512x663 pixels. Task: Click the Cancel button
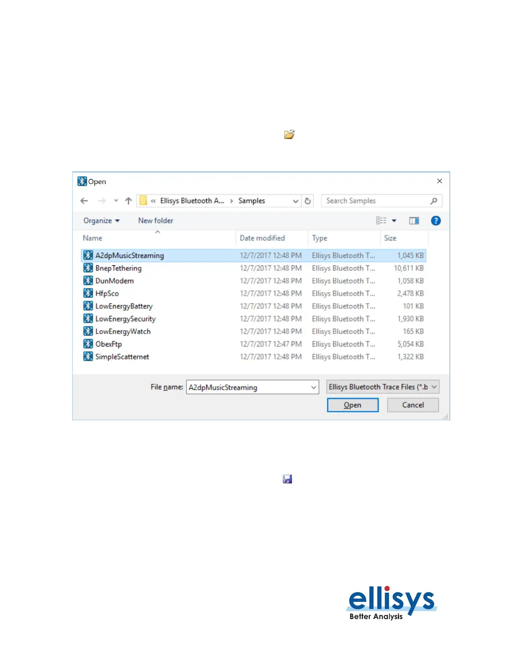point(413,405)
